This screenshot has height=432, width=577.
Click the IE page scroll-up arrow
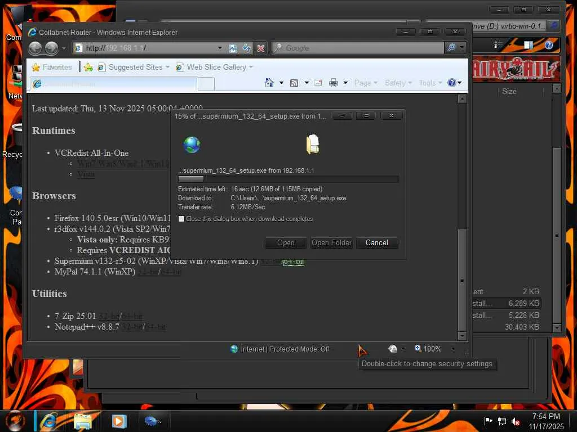tap(462, 99)
